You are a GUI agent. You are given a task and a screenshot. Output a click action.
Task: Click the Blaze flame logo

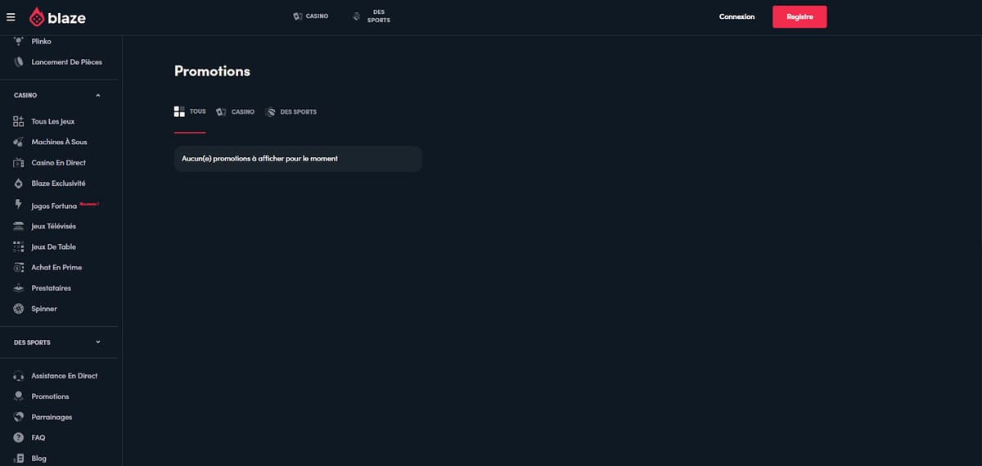pyautogui.click(x=38, y=17)
